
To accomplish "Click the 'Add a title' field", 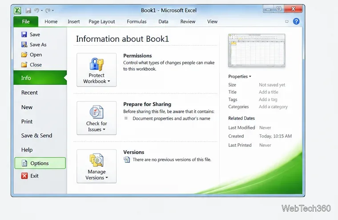I will (x=269, y=92).
